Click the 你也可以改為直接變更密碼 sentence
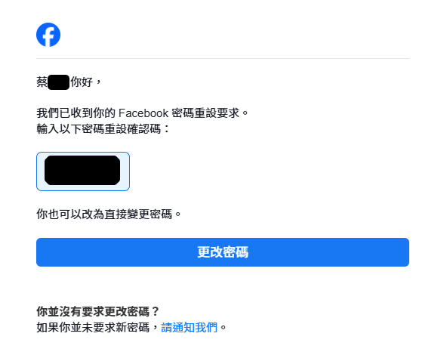The image size is (447, 358). tap(104, 214)
